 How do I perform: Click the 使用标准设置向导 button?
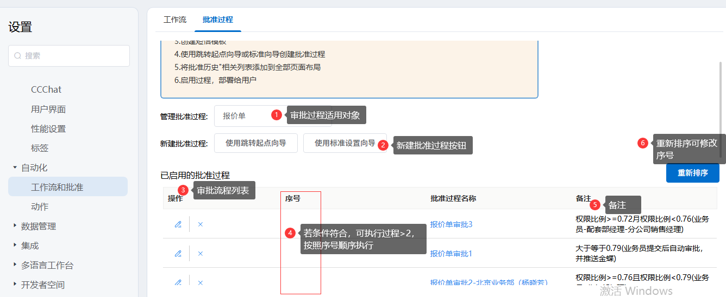pos(345,144)
